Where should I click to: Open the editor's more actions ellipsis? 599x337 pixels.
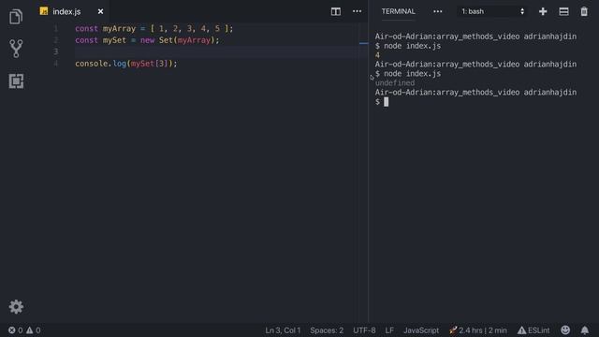(357, 11)
